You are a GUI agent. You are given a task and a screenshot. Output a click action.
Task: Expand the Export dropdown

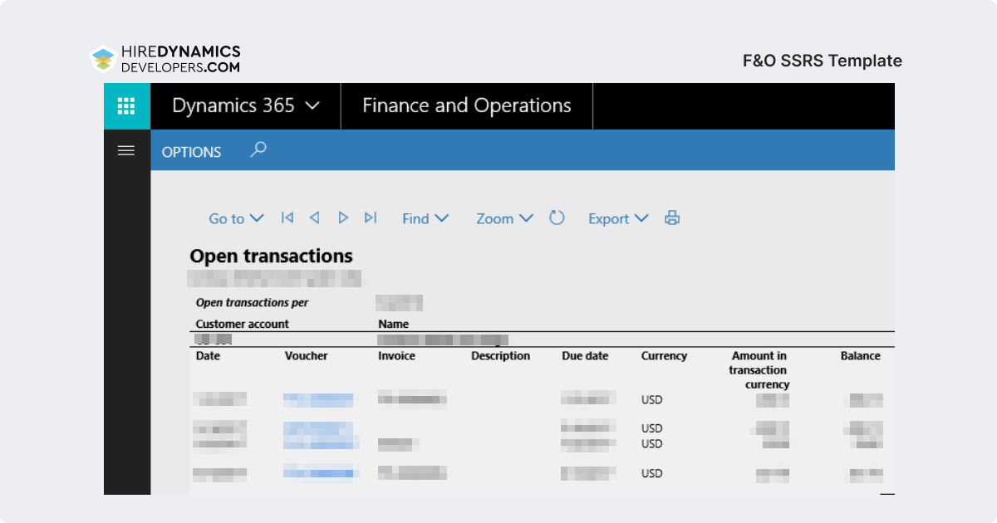[x=618, y=218]
